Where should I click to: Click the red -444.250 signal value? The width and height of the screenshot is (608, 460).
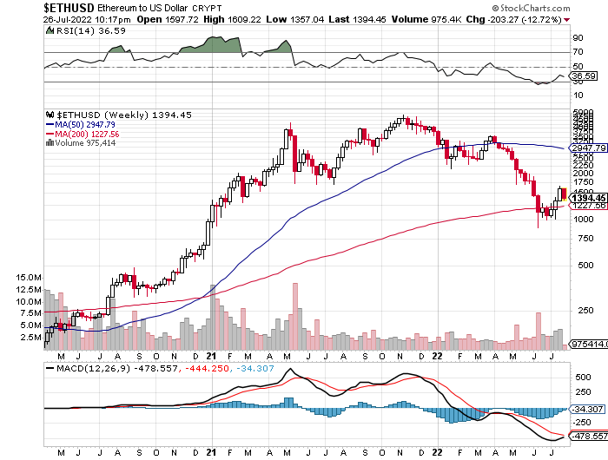(x=207, y=368)
